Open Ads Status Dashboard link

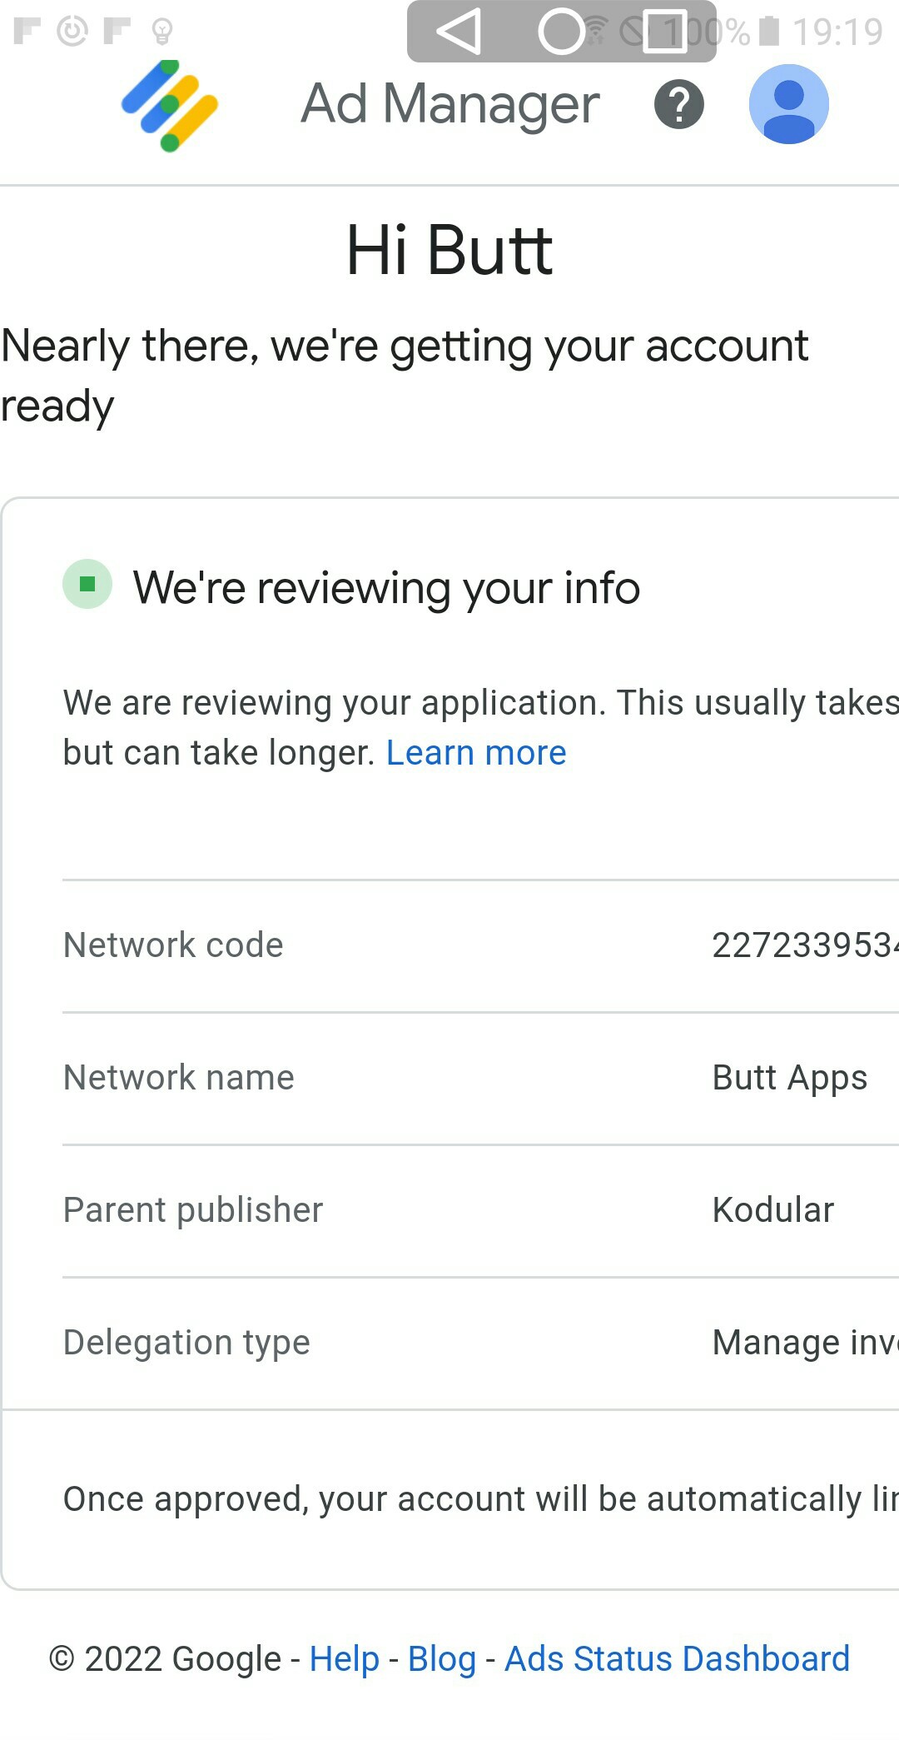(x=678, y=1658)
